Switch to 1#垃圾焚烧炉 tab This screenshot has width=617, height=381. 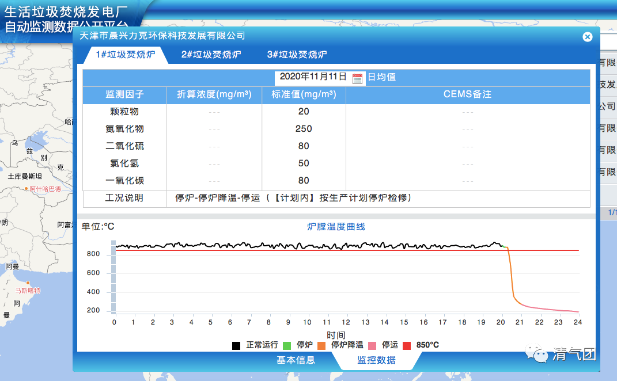(125, 55)
